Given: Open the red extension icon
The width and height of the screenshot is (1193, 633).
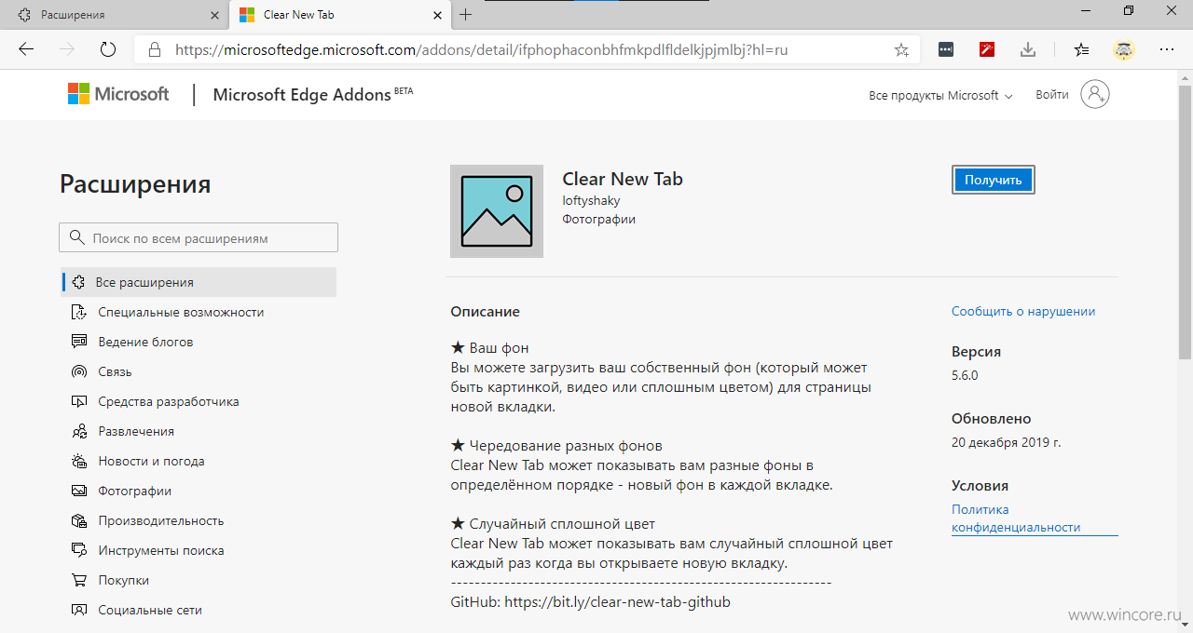Looking at the screenshot, I should pyautogui.click(x=987, y=50).
